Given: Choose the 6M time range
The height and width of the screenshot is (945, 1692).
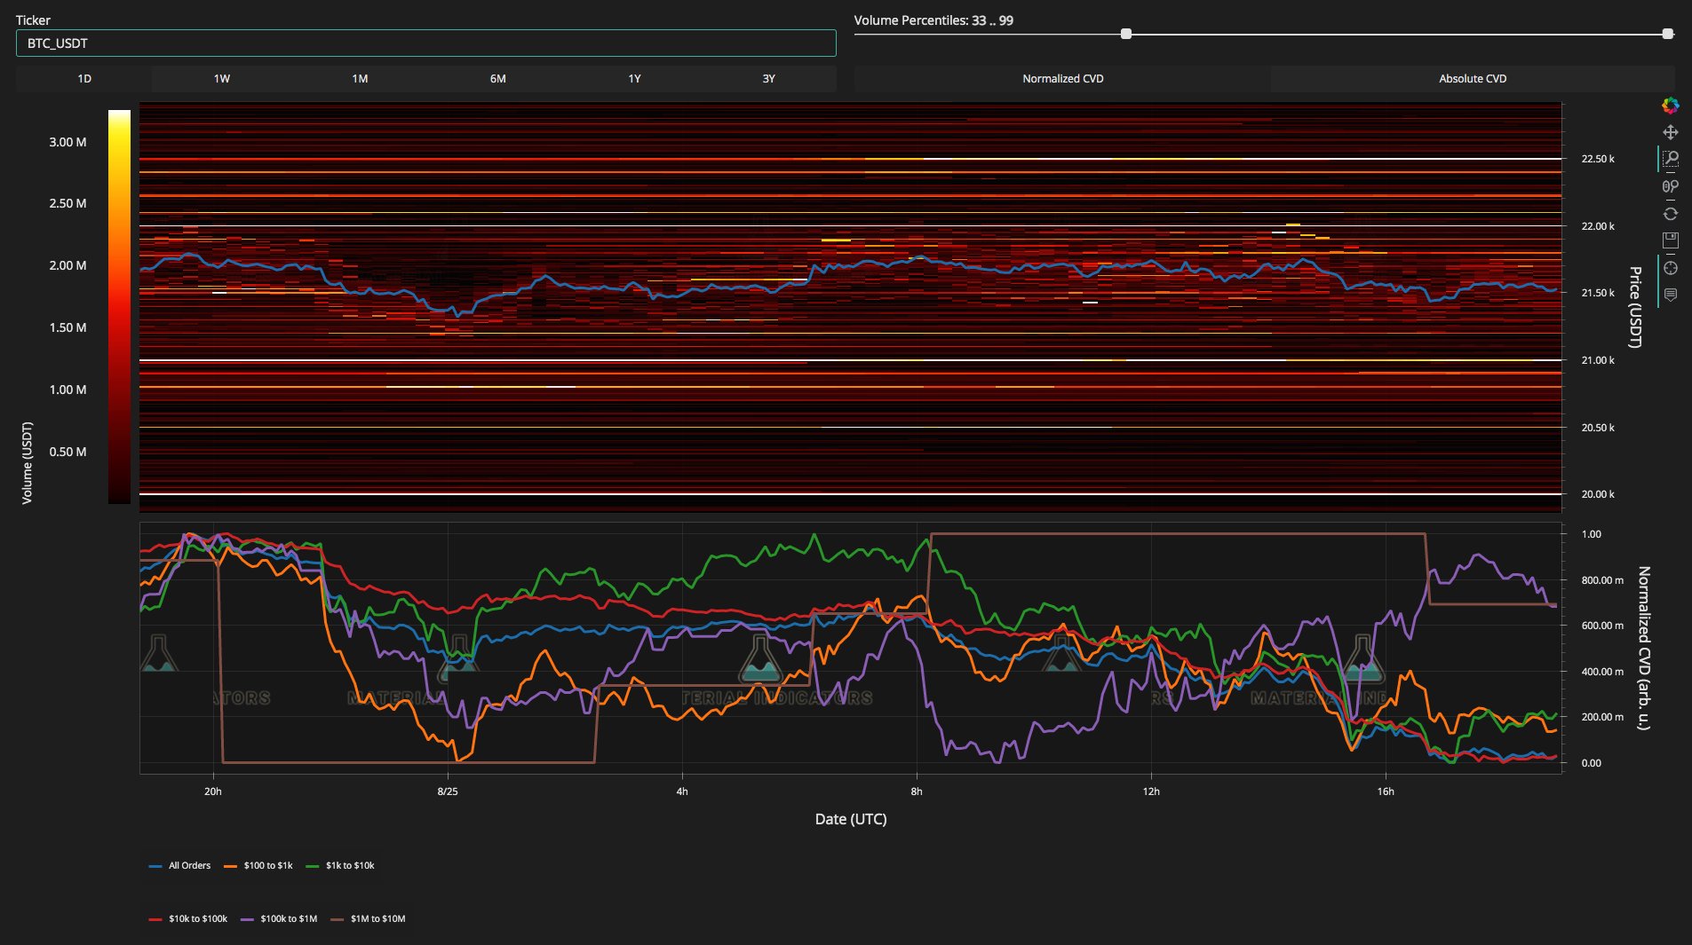Looking at the screenshot, I should (497, 79).
